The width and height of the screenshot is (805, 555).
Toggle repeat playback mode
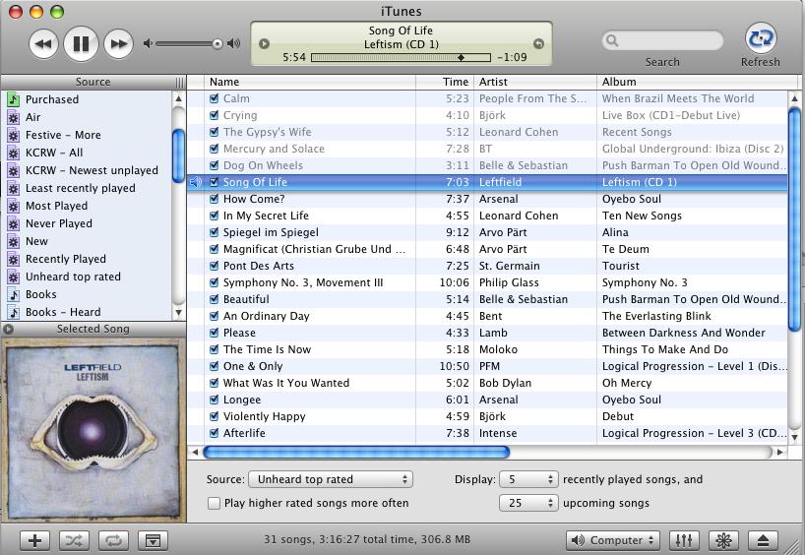pos(113,540)
